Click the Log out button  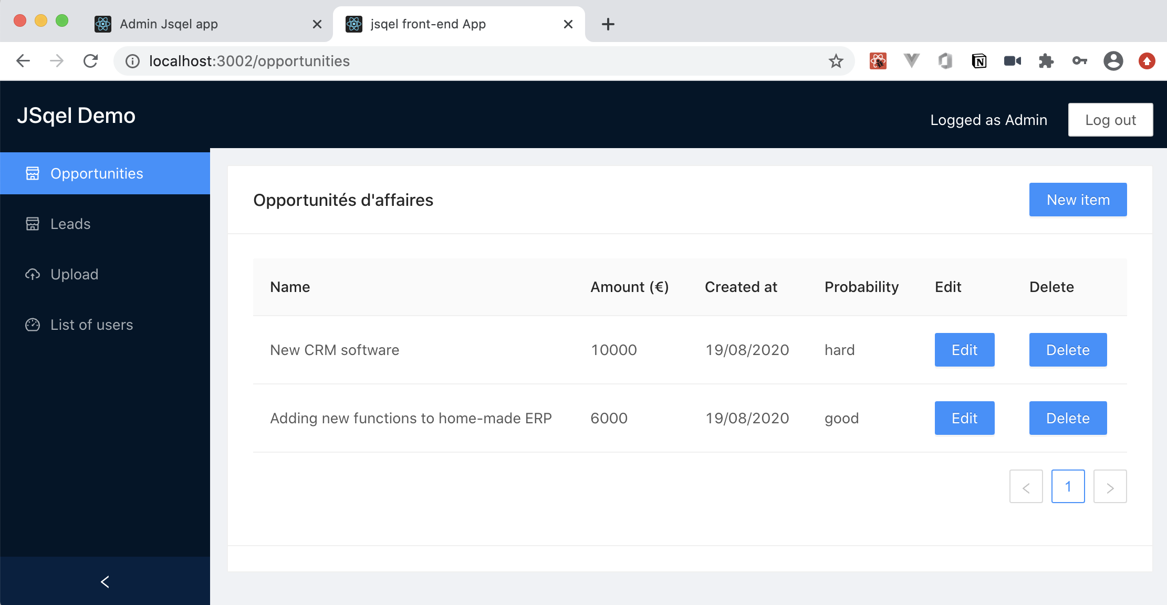click(x=1110, y=120)
